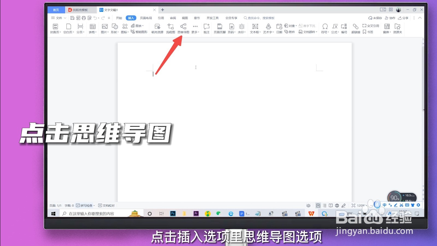Click the fit-page zoom icon

(x=353, y=206)
